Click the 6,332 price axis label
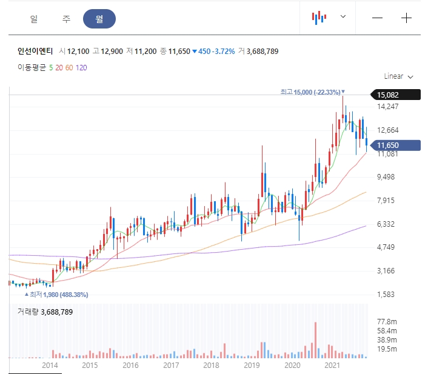 point(386,224)
